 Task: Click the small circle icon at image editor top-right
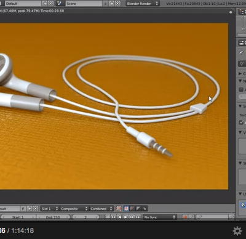(x=231, y=12)
